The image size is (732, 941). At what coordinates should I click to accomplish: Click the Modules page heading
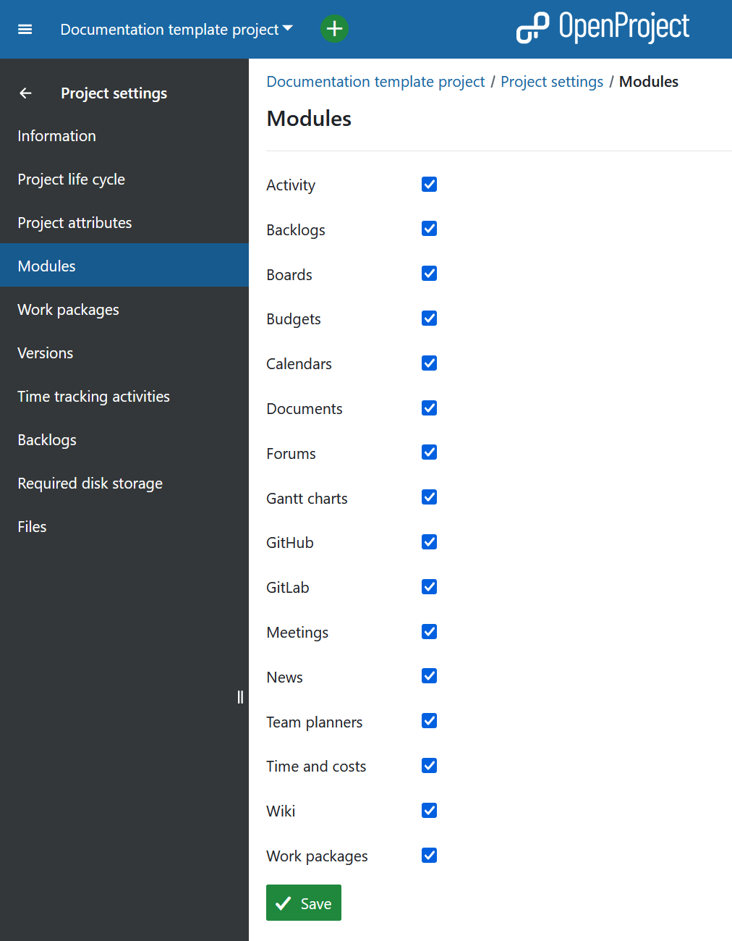(x=309, y=119)
